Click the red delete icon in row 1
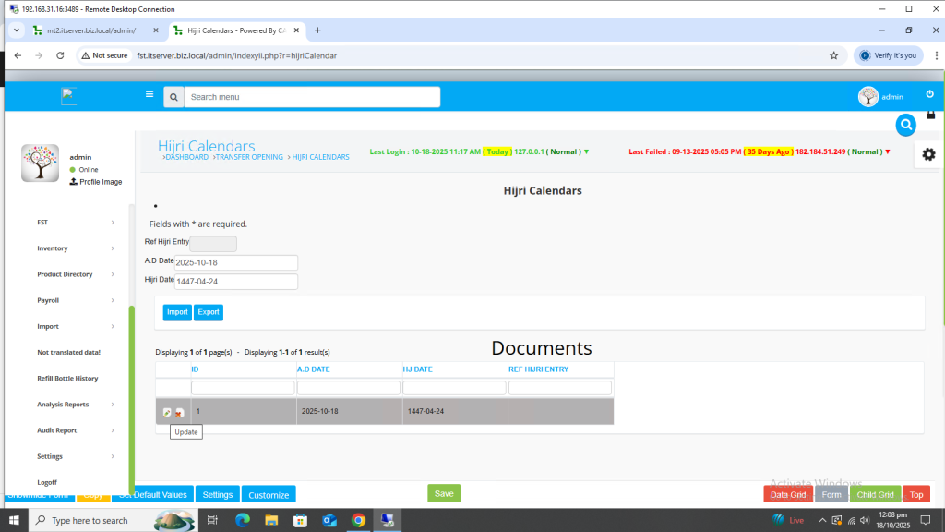This screenshot has height=532, width=945. (x=179, y=413)
